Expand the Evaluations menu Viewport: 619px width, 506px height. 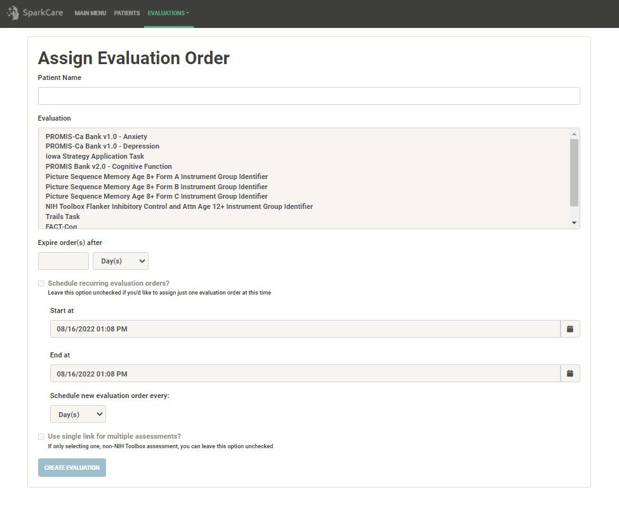click(x=168, y=13)
